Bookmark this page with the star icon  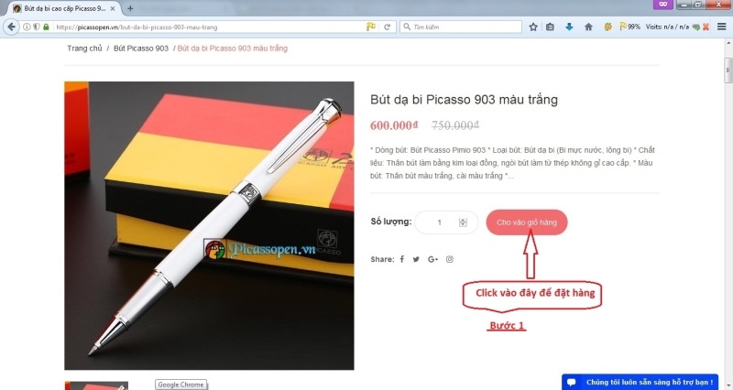pos(533,27)
